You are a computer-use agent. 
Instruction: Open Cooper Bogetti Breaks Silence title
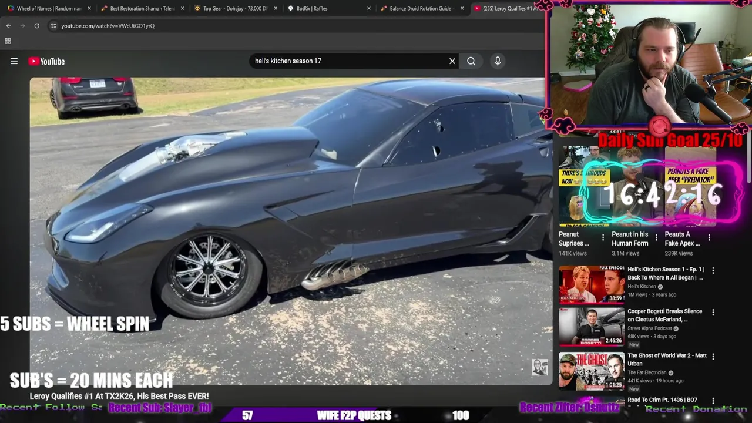point(664,315)
